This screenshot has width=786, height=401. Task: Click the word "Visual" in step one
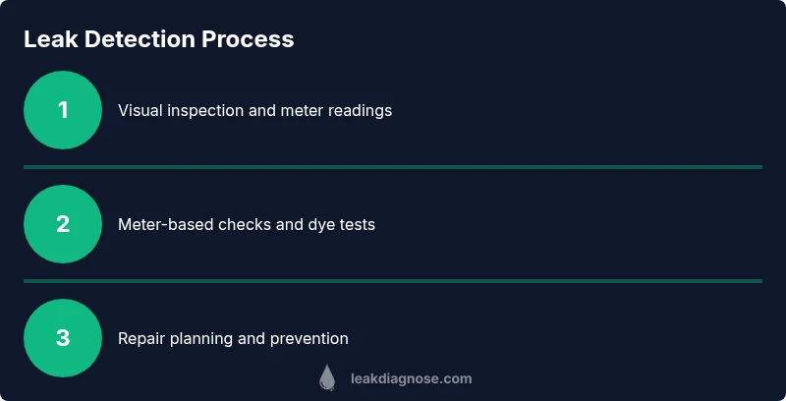click(140, 110)
